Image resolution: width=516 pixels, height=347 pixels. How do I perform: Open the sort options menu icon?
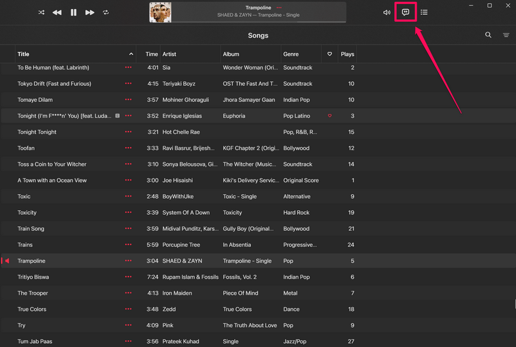[506, 35]
